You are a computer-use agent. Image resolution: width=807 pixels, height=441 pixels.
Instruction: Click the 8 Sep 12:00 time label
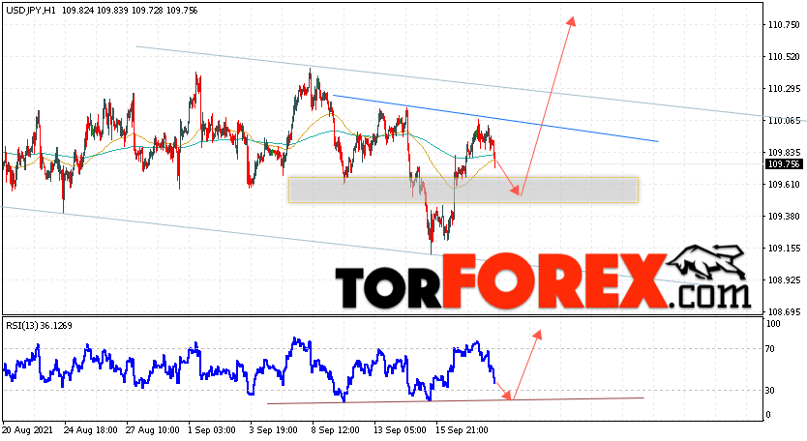pyautogui.click(x=335, y=430)
